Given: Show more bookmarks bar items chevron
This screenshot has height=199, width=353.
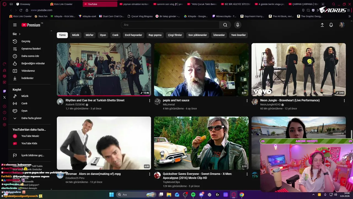Looking at the screenshot, I should [350, 16].
